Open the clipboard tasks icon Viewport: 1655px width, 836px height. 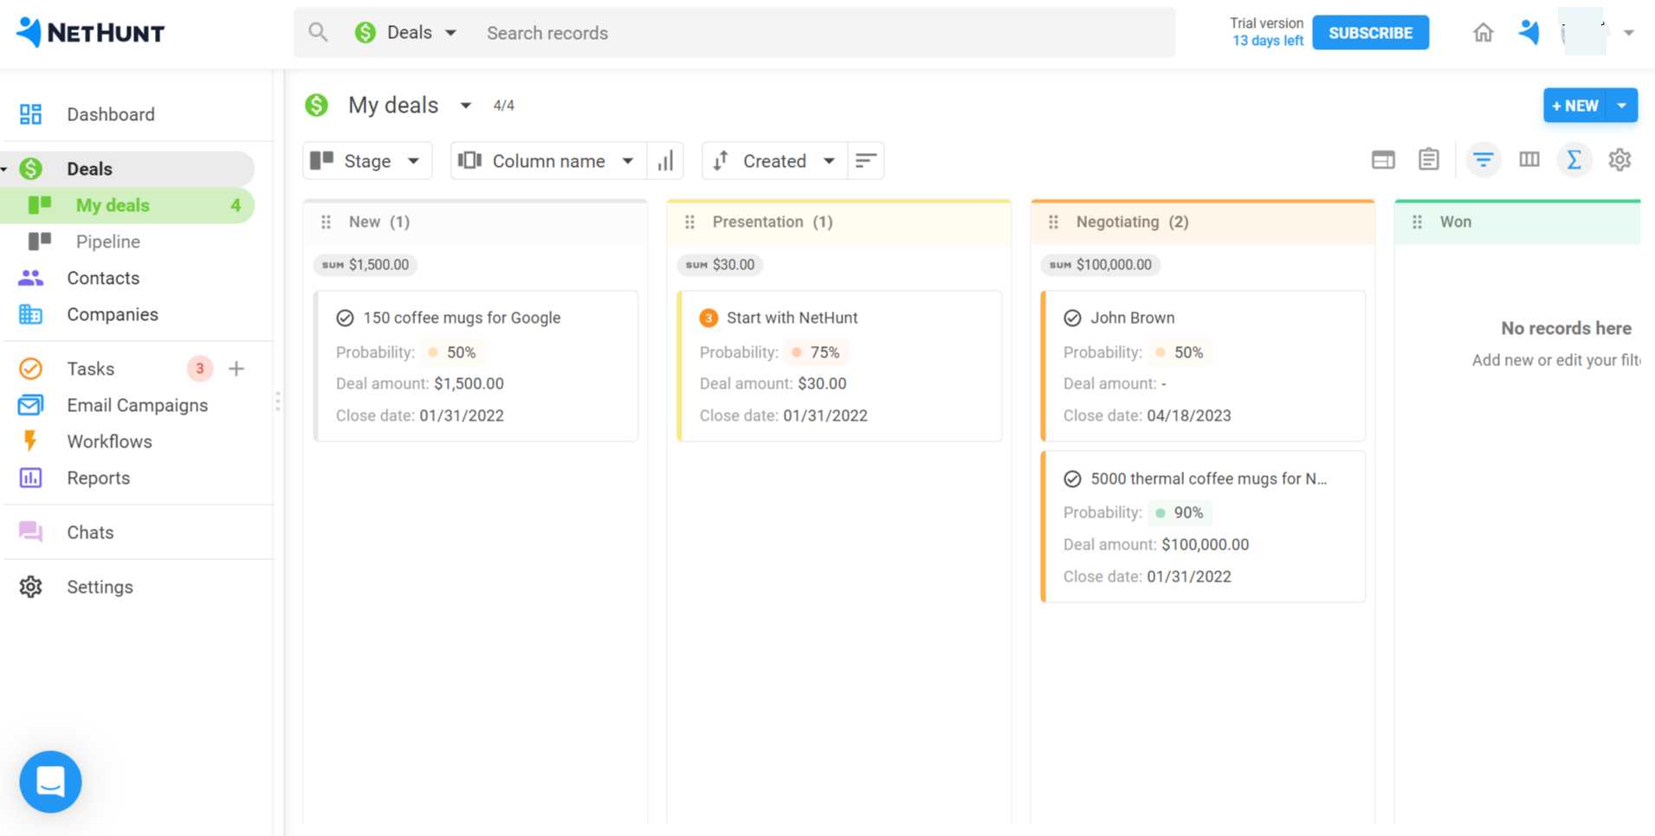[1428, 160]
